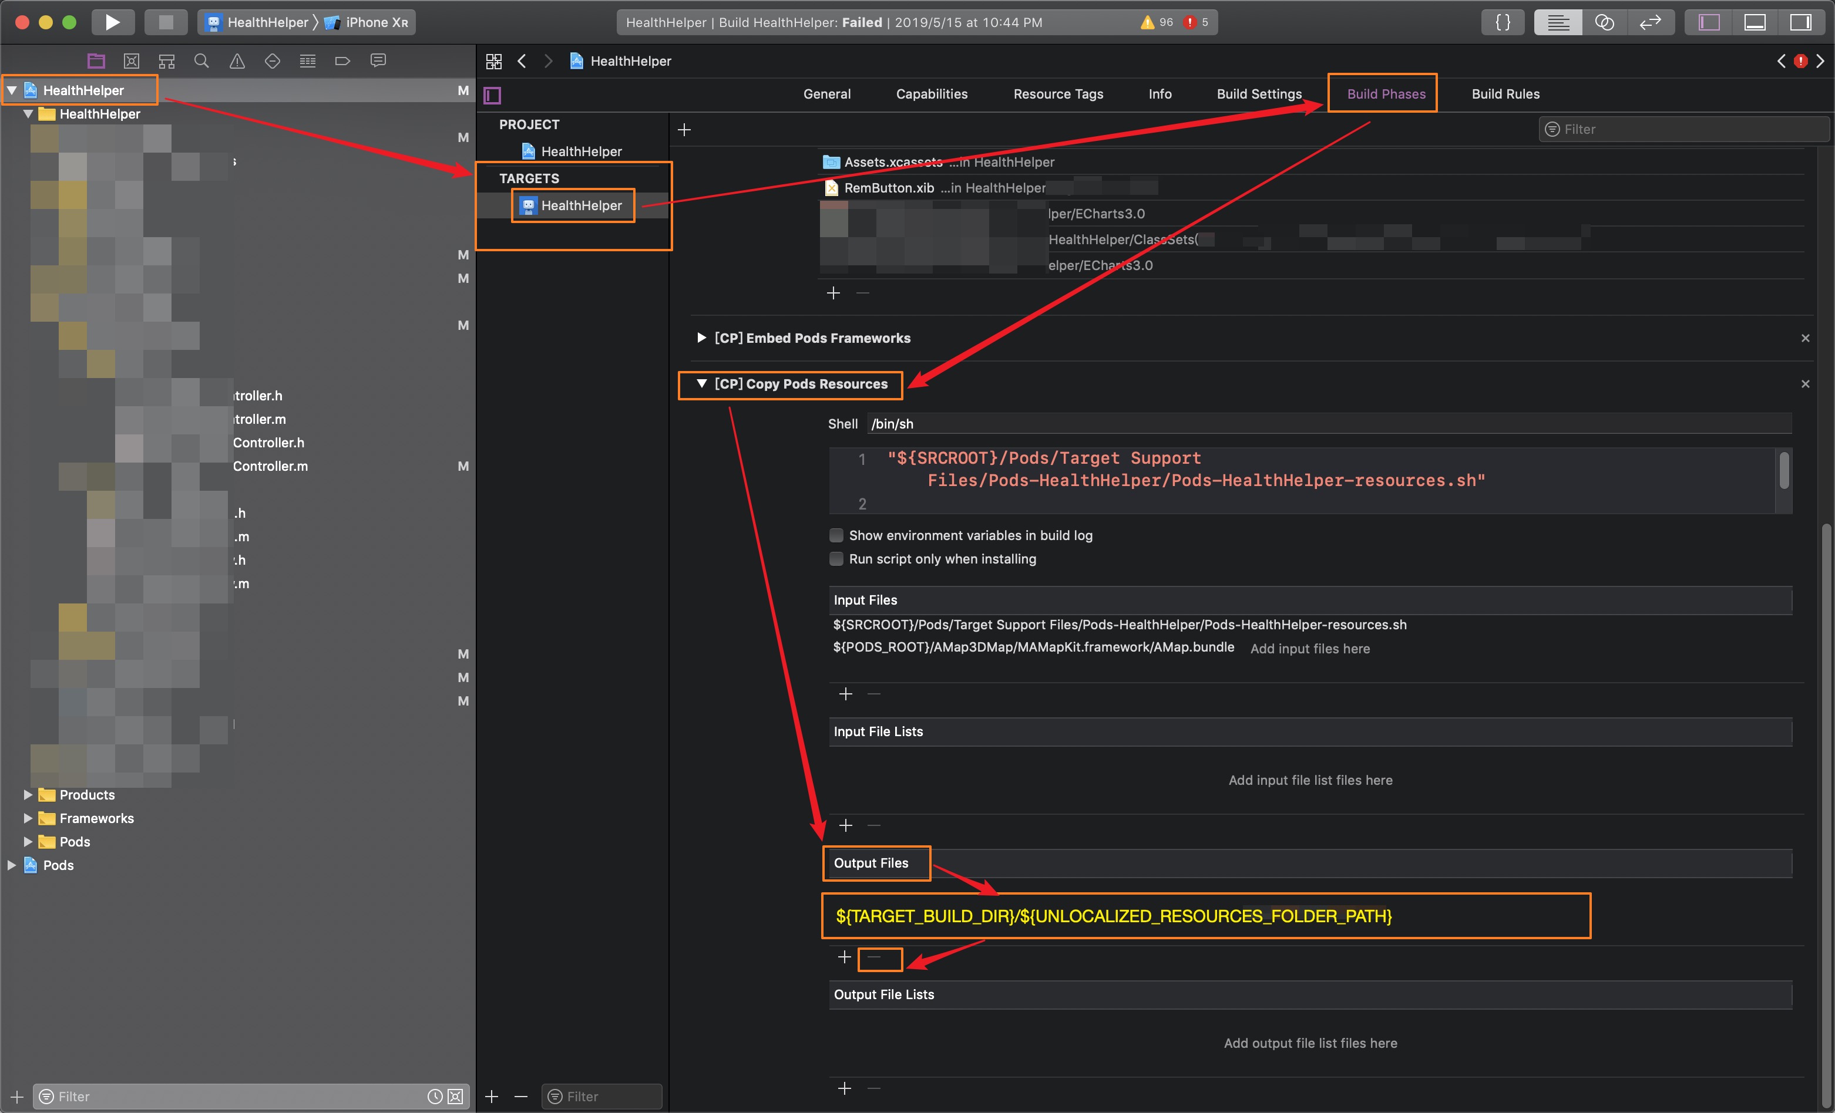Delete the Embed Pods Frameworks phase
The width and height of the screenshot is (1835, 1113).
pyautogui.click(x=1805, y=338)
